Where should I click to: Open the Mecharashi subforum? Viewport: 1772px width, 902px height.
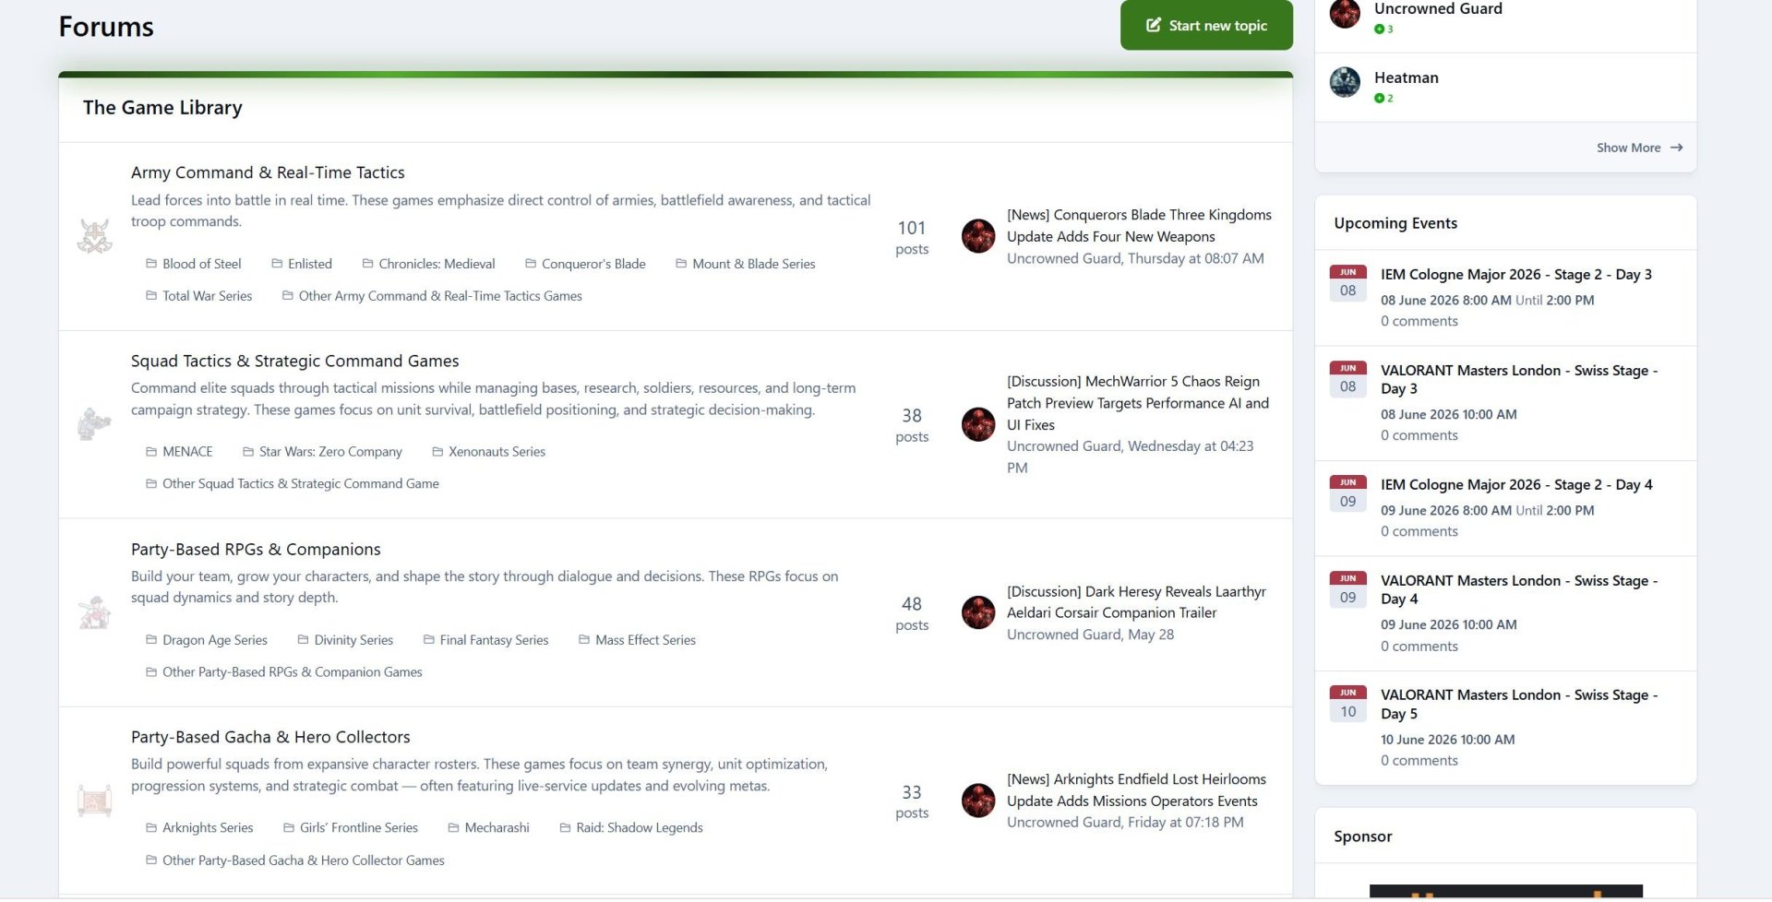click(x=489, y=828)
